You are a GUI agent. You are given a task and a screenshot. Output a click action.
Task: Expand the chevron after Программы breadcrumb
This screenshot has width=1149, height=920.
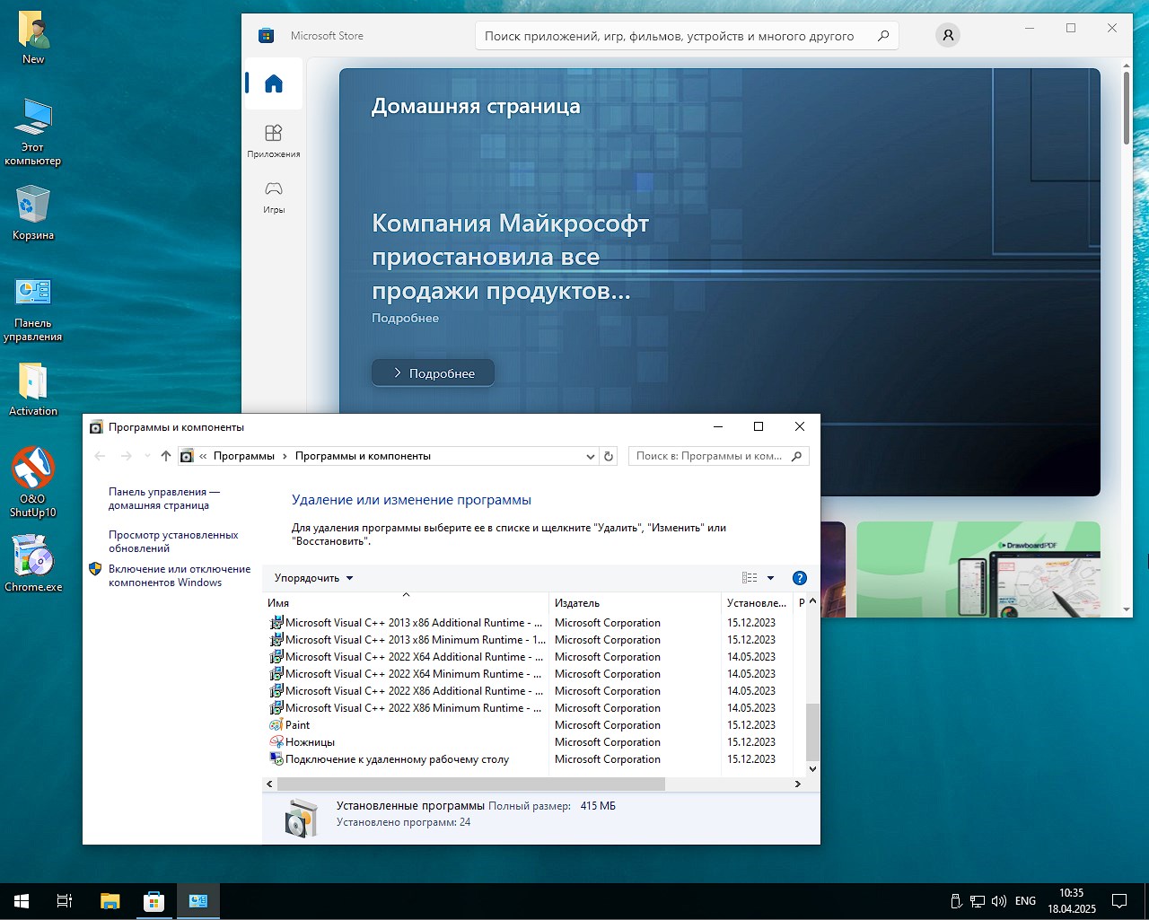point(285,456)
